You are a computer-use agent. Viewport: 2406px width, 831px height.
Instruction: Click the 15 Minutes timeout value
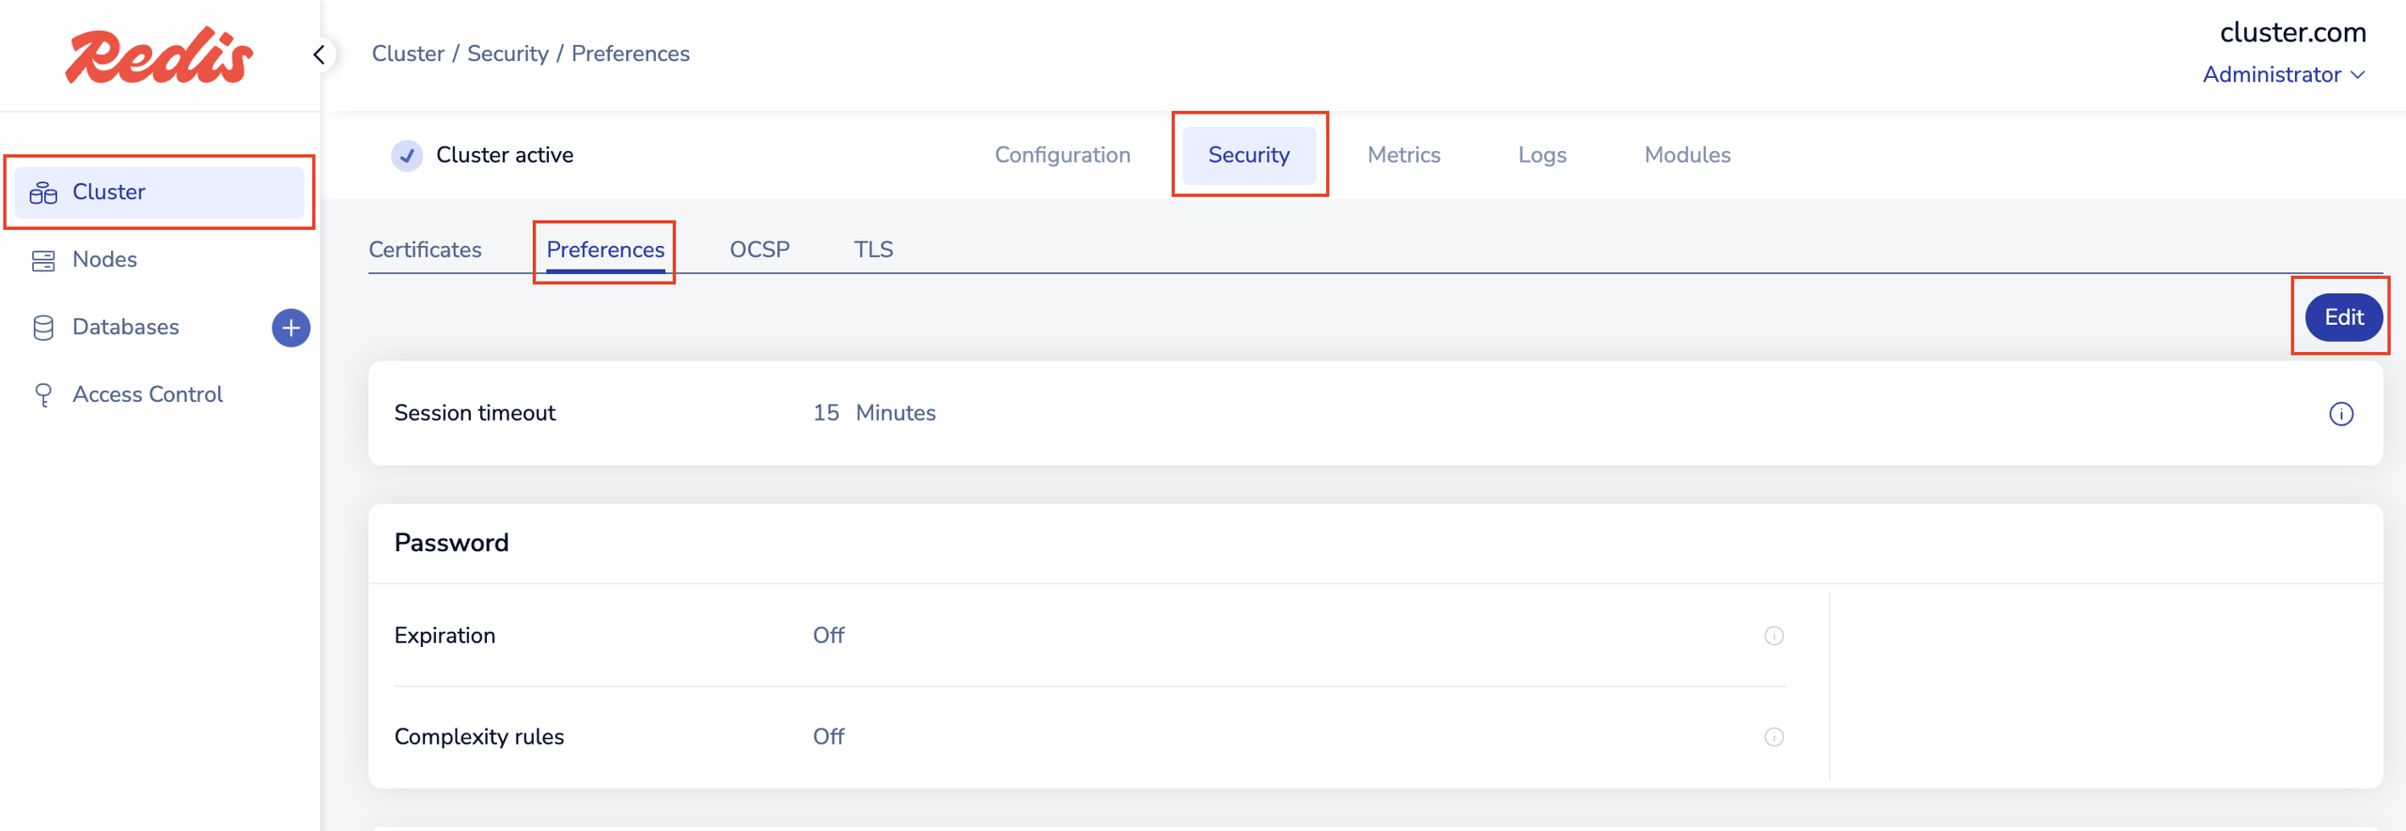click(874, 413)
